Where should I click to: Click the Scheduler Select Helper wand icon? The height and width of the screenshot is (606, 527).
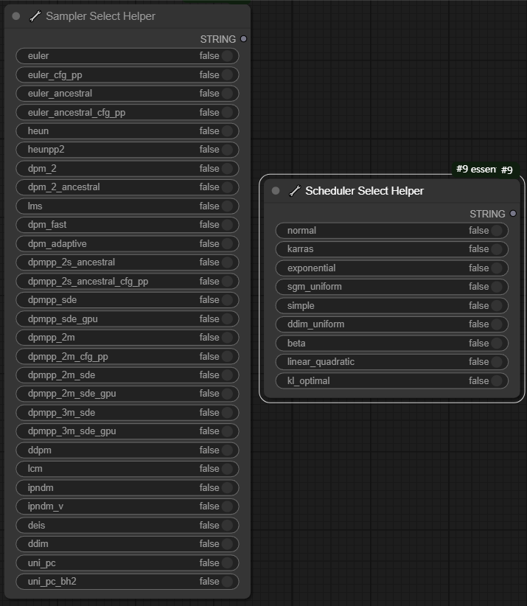[x=295, y=191]
